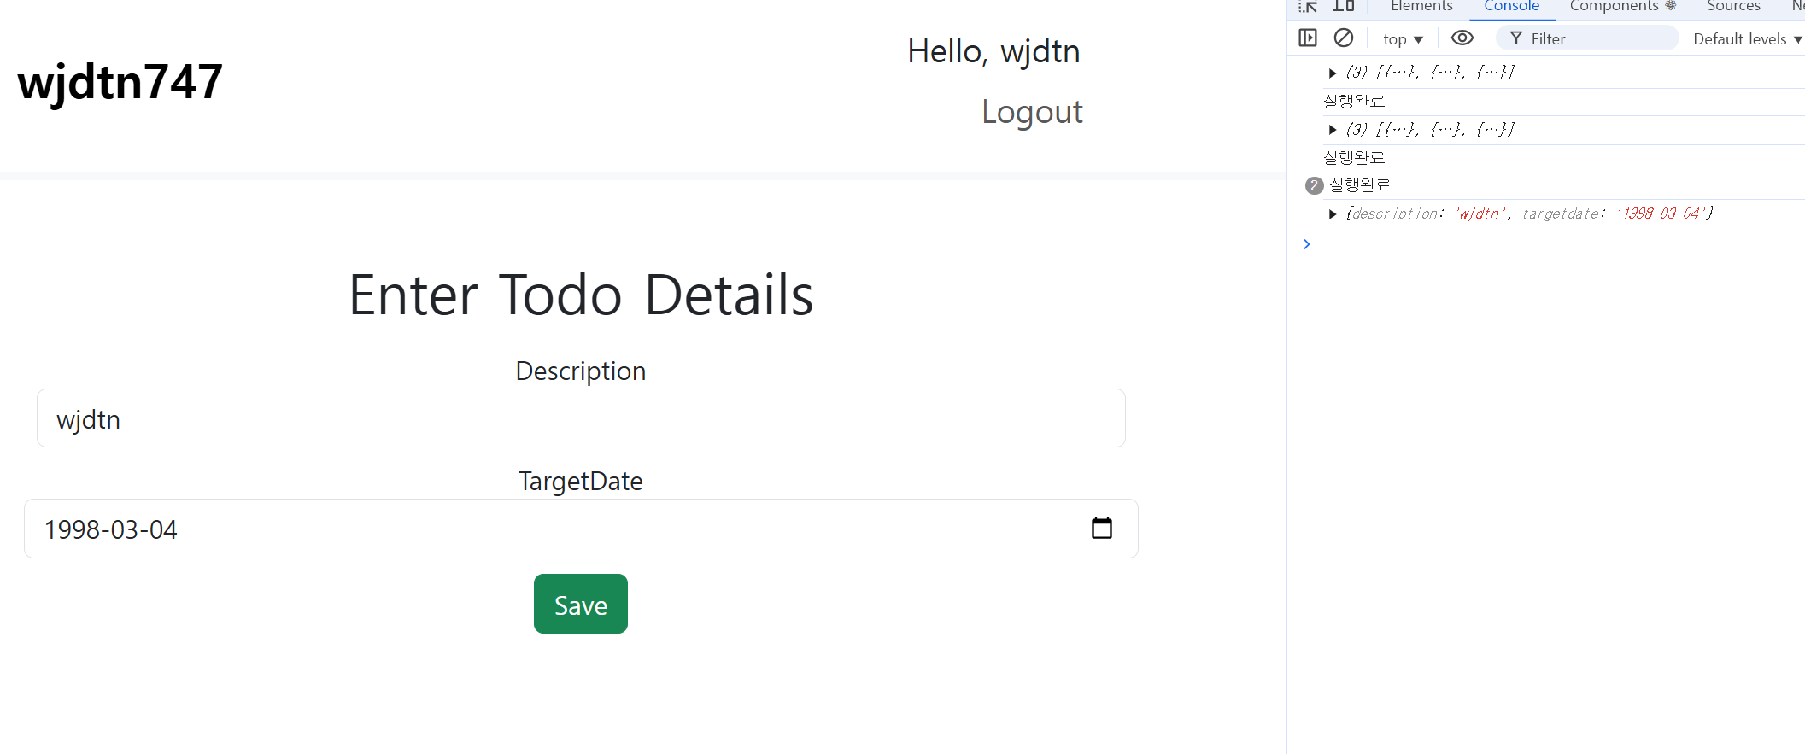The width and height of the screenshot is (1805, 754).
Task: Expand the first logged array of three
Action: 1333,73
